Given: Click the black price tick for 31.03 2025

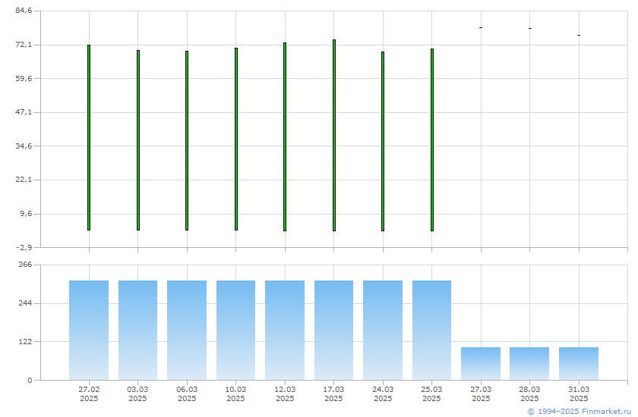Looking at the screenshot, I should coord(579,36).
